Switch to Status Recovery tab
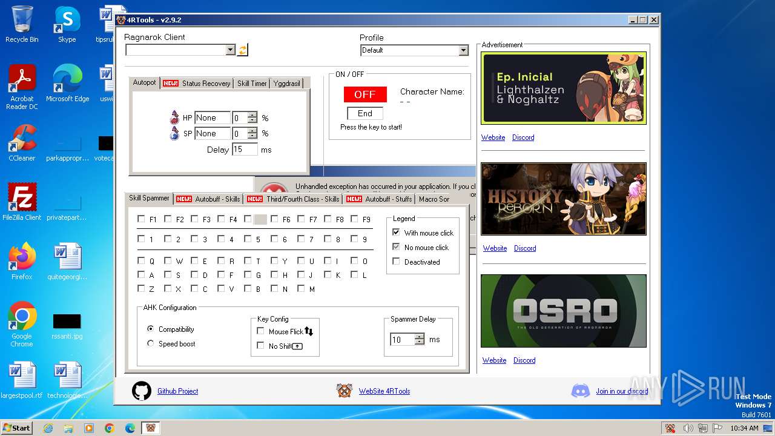 pos(197,83)
